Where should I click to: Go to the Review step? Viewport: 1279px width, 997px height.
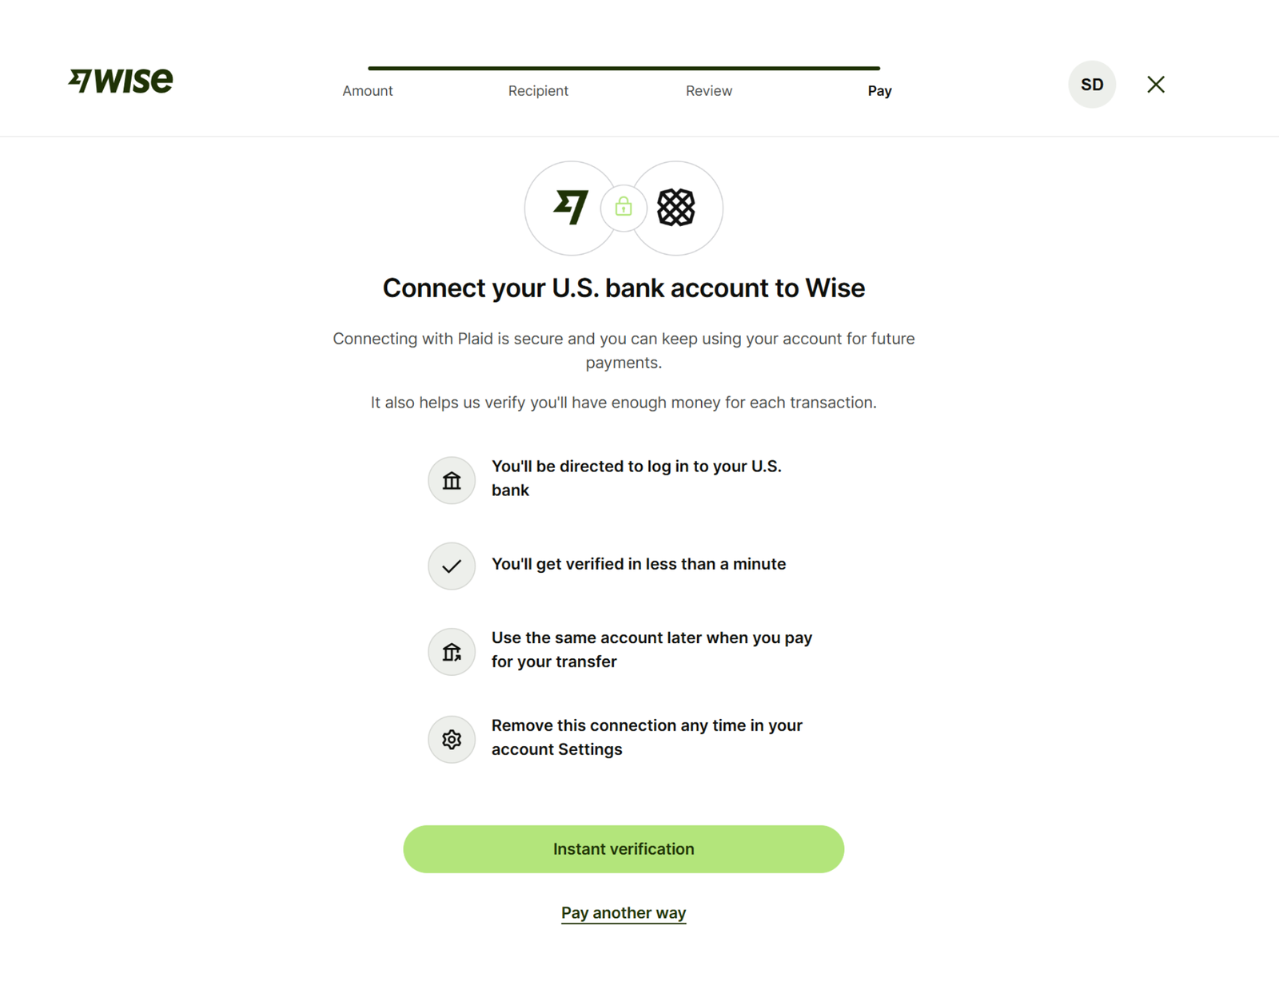708,91
